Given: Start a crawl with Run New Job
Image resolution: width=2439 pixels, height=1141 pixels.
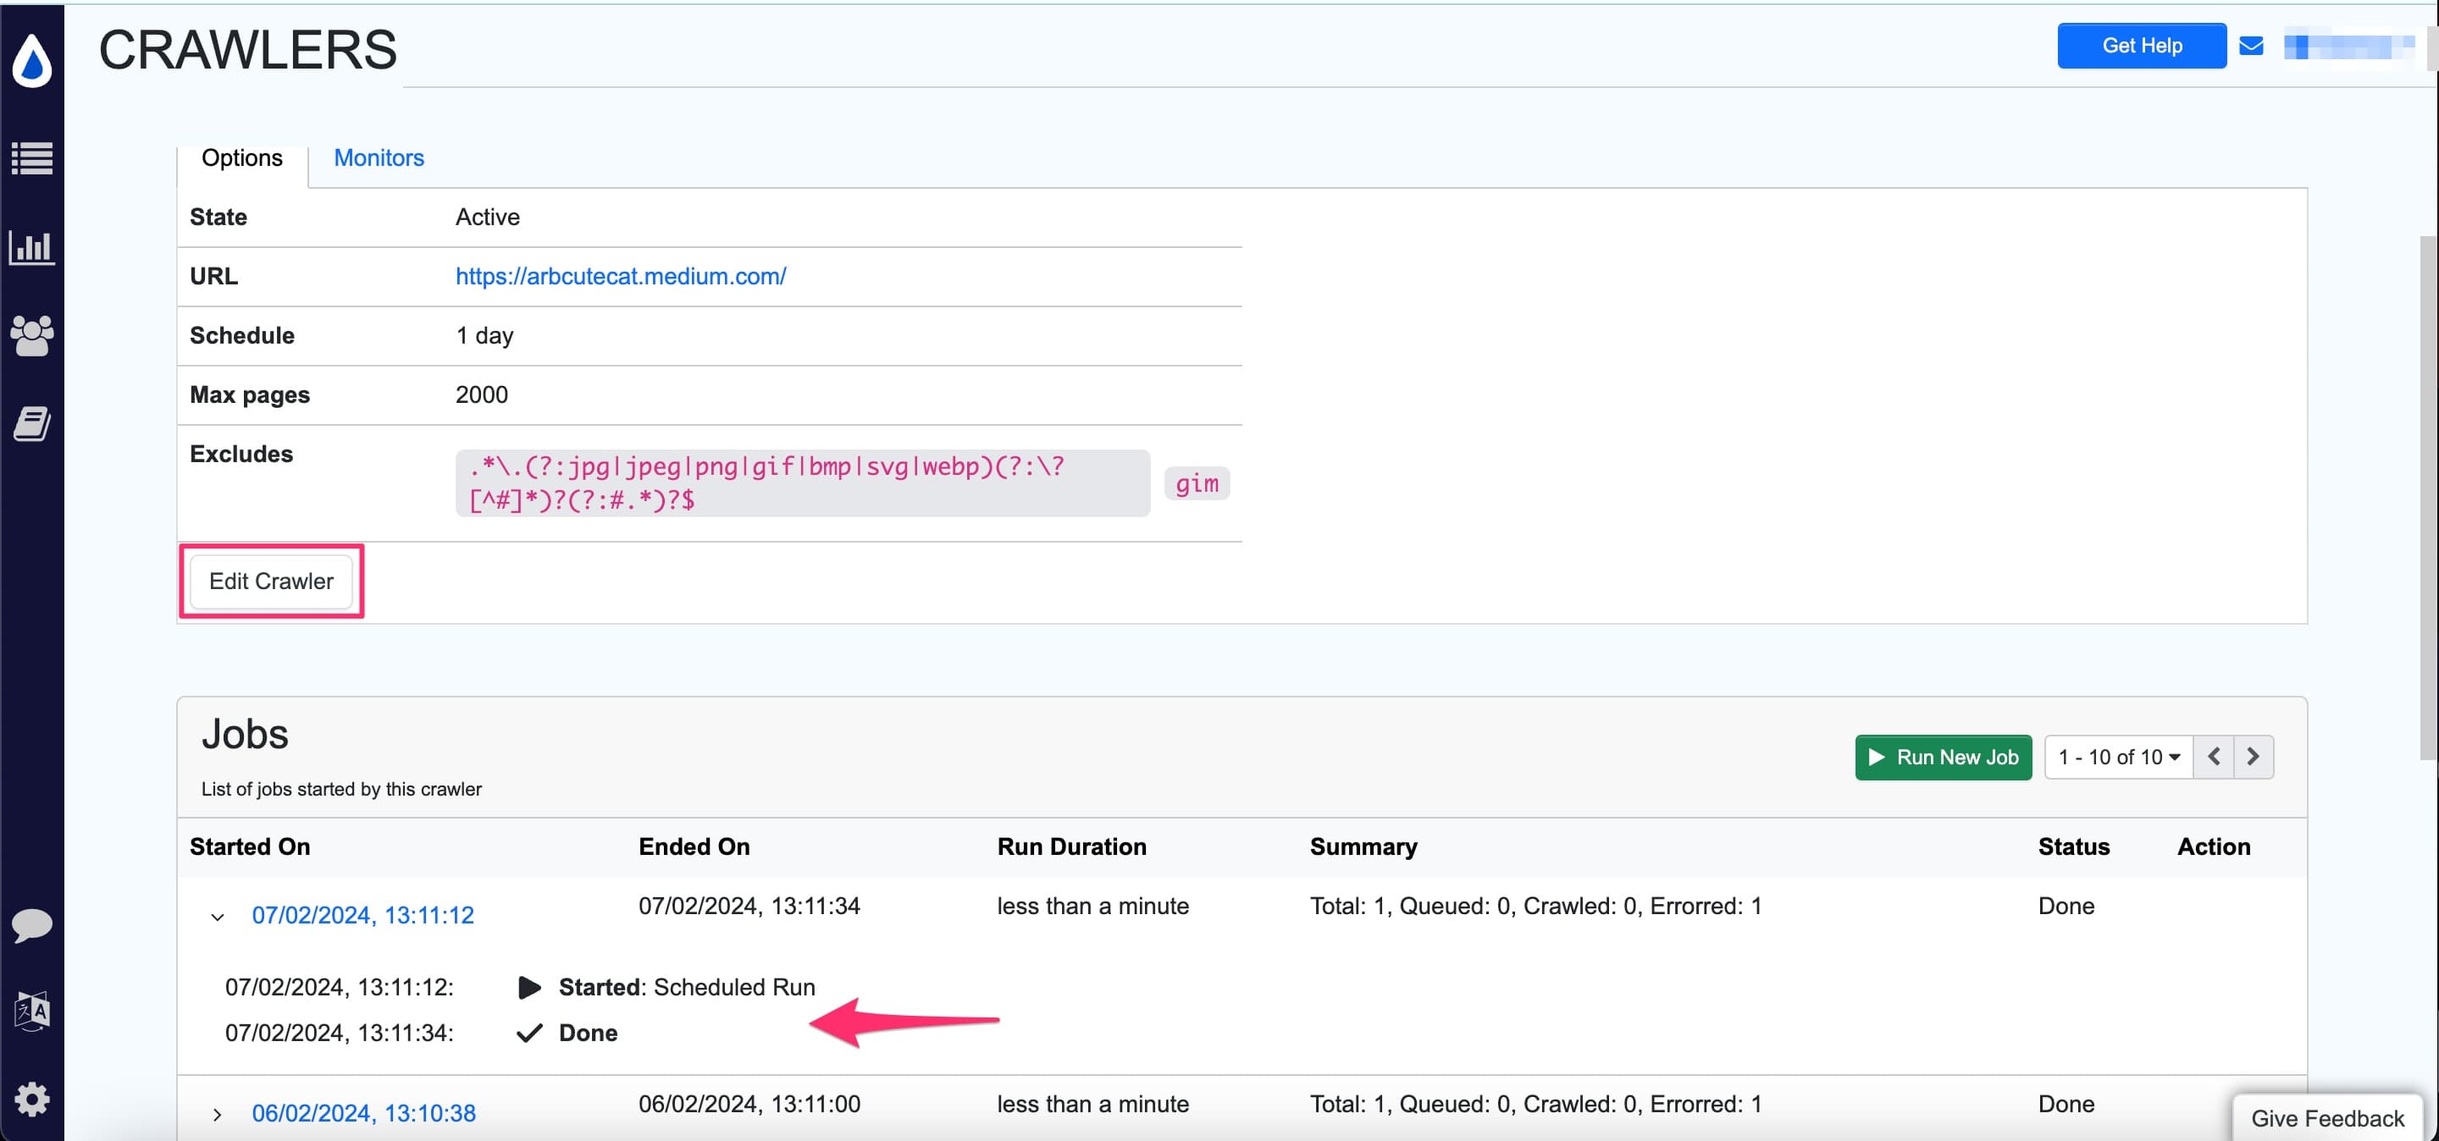Looking at the screenshot, I should click(1943, 757).
